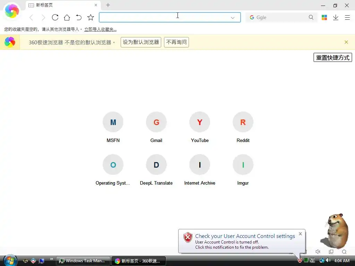Click the Google search box
The width and height of the screenshot is (355, 266).
(x=282, y=17)
